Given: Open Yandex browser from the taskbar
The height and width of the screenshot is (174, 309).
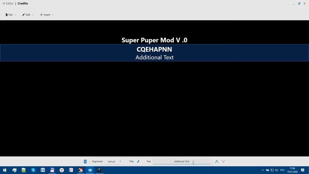Looking at the screenshot, I should 62,170.
